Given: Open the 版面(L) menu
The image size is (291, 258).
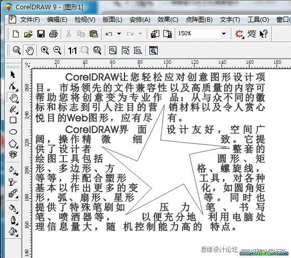Looking at the screenshot, I should (x=112, y=20).
